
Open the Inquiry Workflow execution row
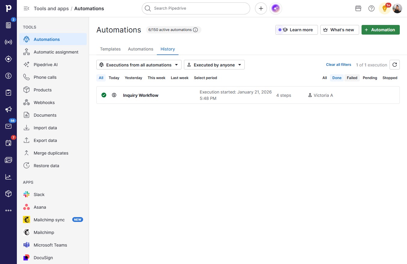pos(248,95)
